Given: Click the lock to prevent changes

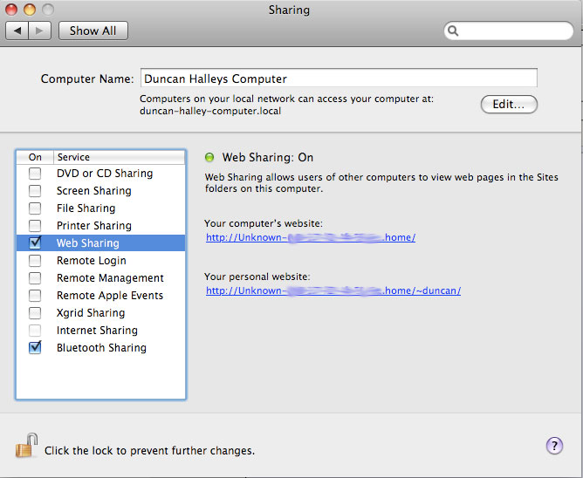Looking at the screenshot, I should pos(27,446).
